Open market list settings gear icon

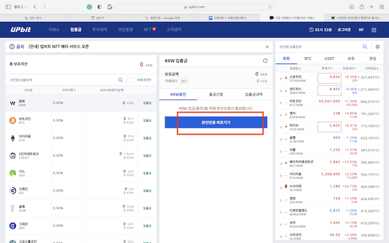point(377,47)
